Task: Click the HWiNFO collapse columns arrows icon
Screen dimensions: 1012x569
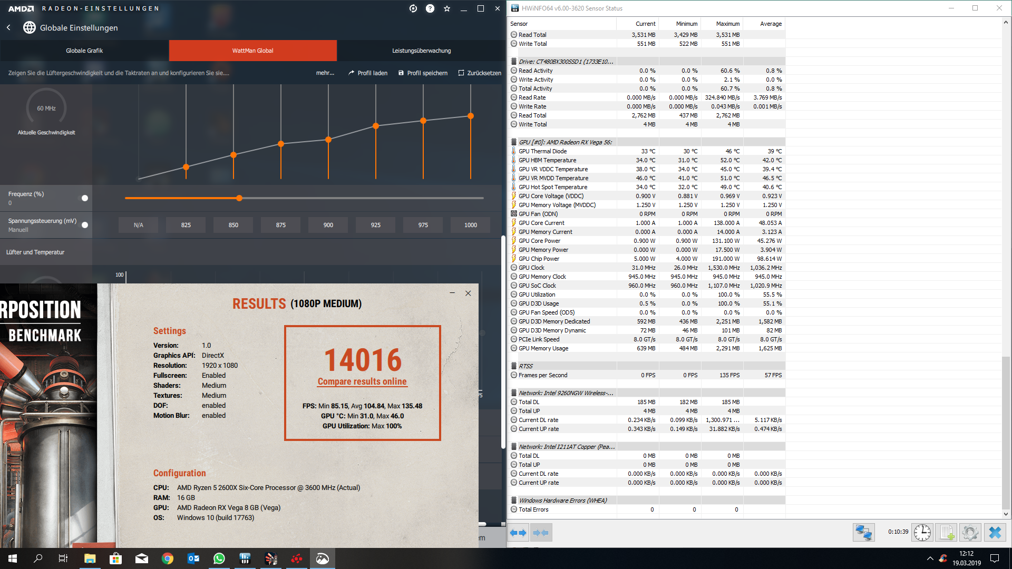Action: 541,533
